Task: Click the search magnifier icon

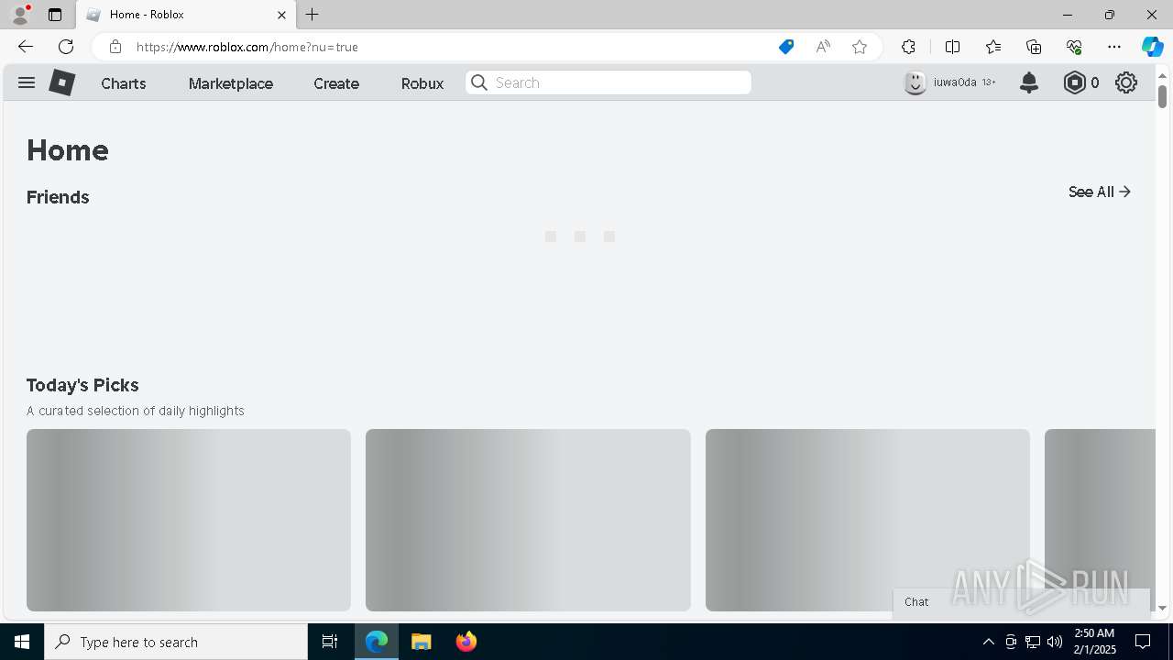Action: [x=479, y=82]
